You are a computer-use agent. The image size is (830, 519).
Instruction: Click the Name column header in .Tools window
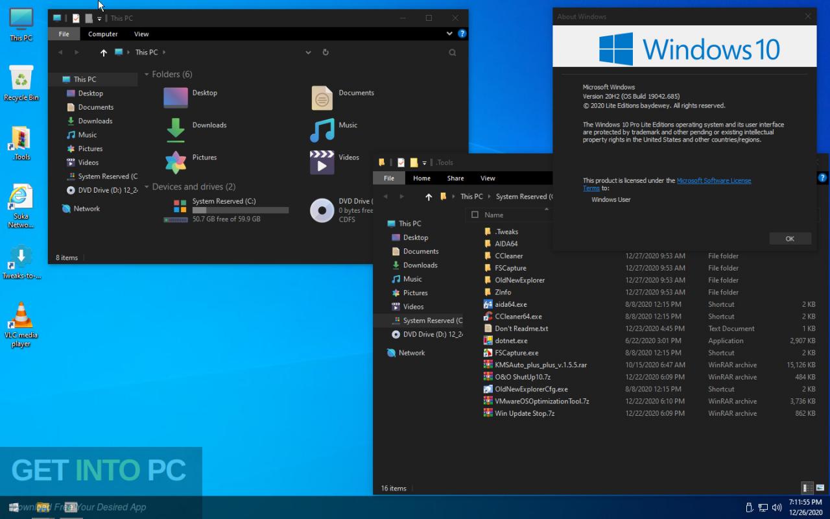click(493, 215)
